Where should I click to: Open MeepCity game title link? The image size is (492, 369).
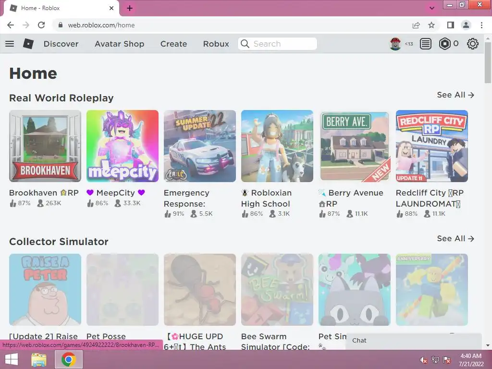tap(115, 193)
